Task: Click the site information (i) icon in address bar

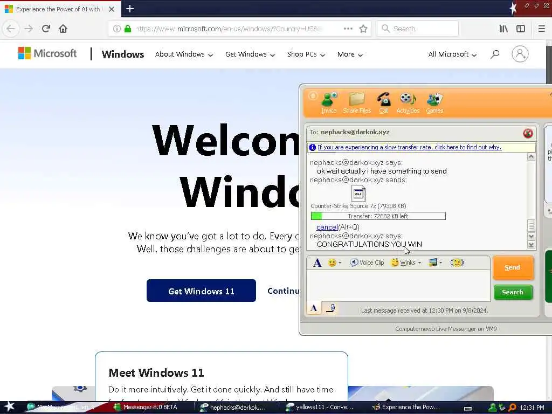Action: tap(117, 29)
